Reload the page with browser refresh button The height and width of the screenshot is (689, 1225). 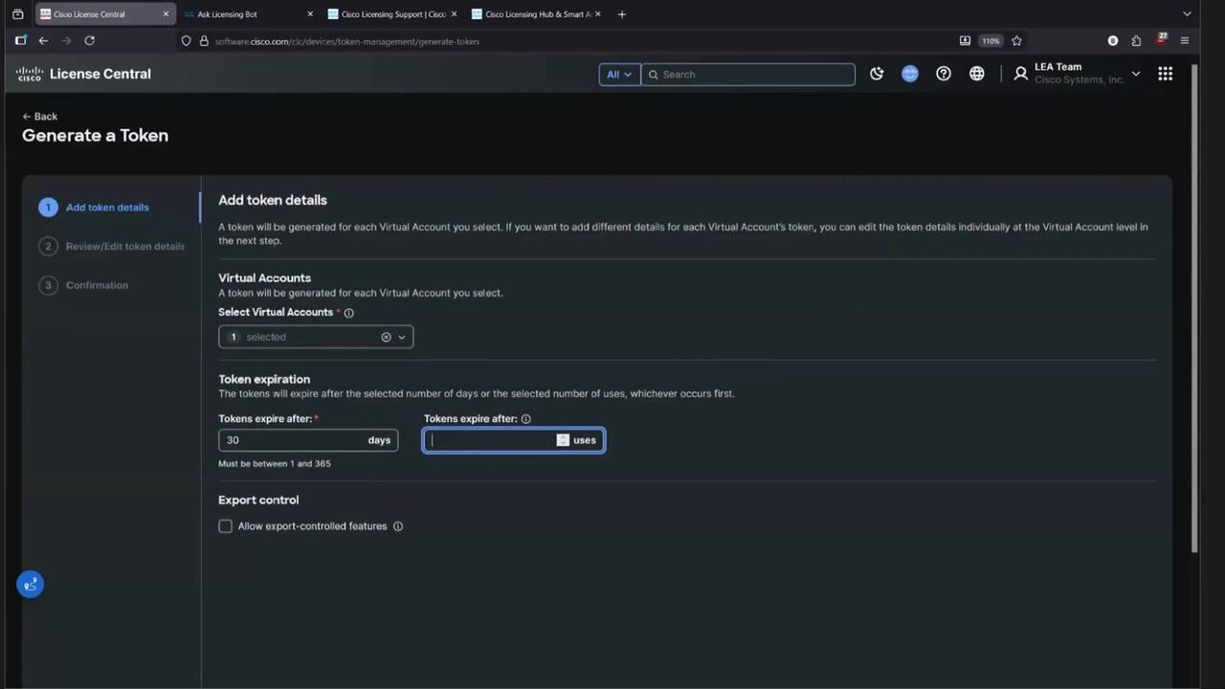(x=89, y=41)
